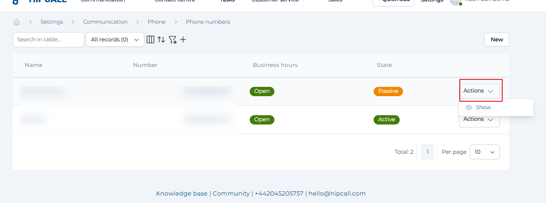Navigate to the Communication breadcrumb
This screenshot has height=203, width=546.
(x=105, y=22)
